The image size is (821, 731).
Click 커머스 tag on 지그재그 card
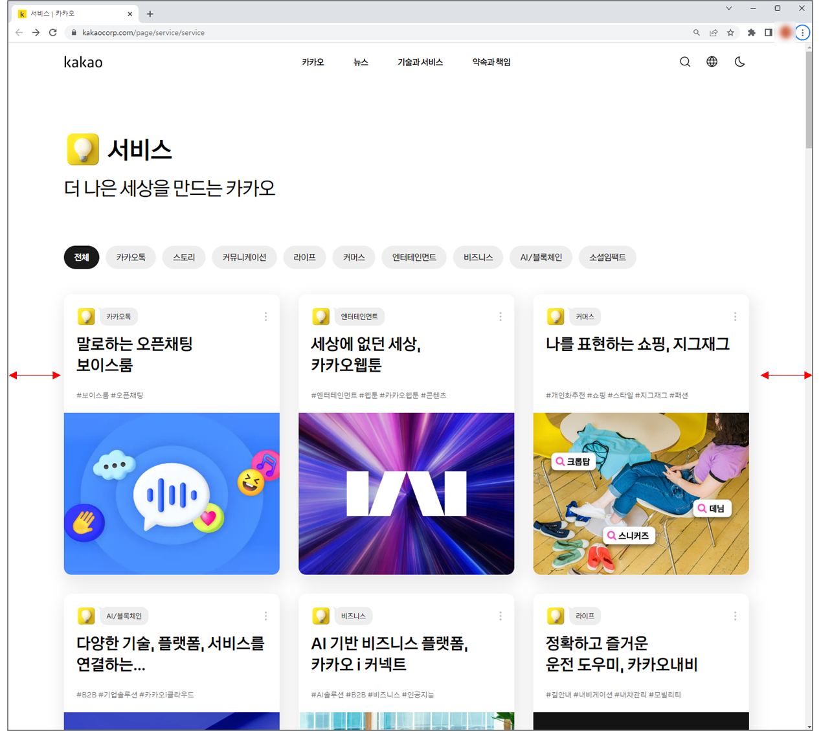click(585, 317)
